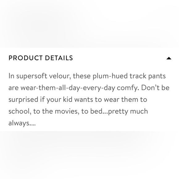Click the word 'movies' in the description
This screenshot has height=179, width=179.
(x=67, y=111)
